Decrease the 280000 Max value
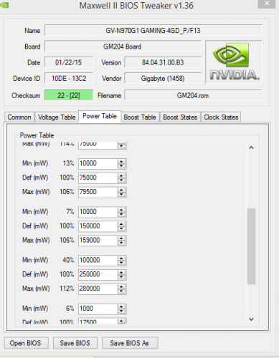The image size is (279, 358). coord(121,291)
